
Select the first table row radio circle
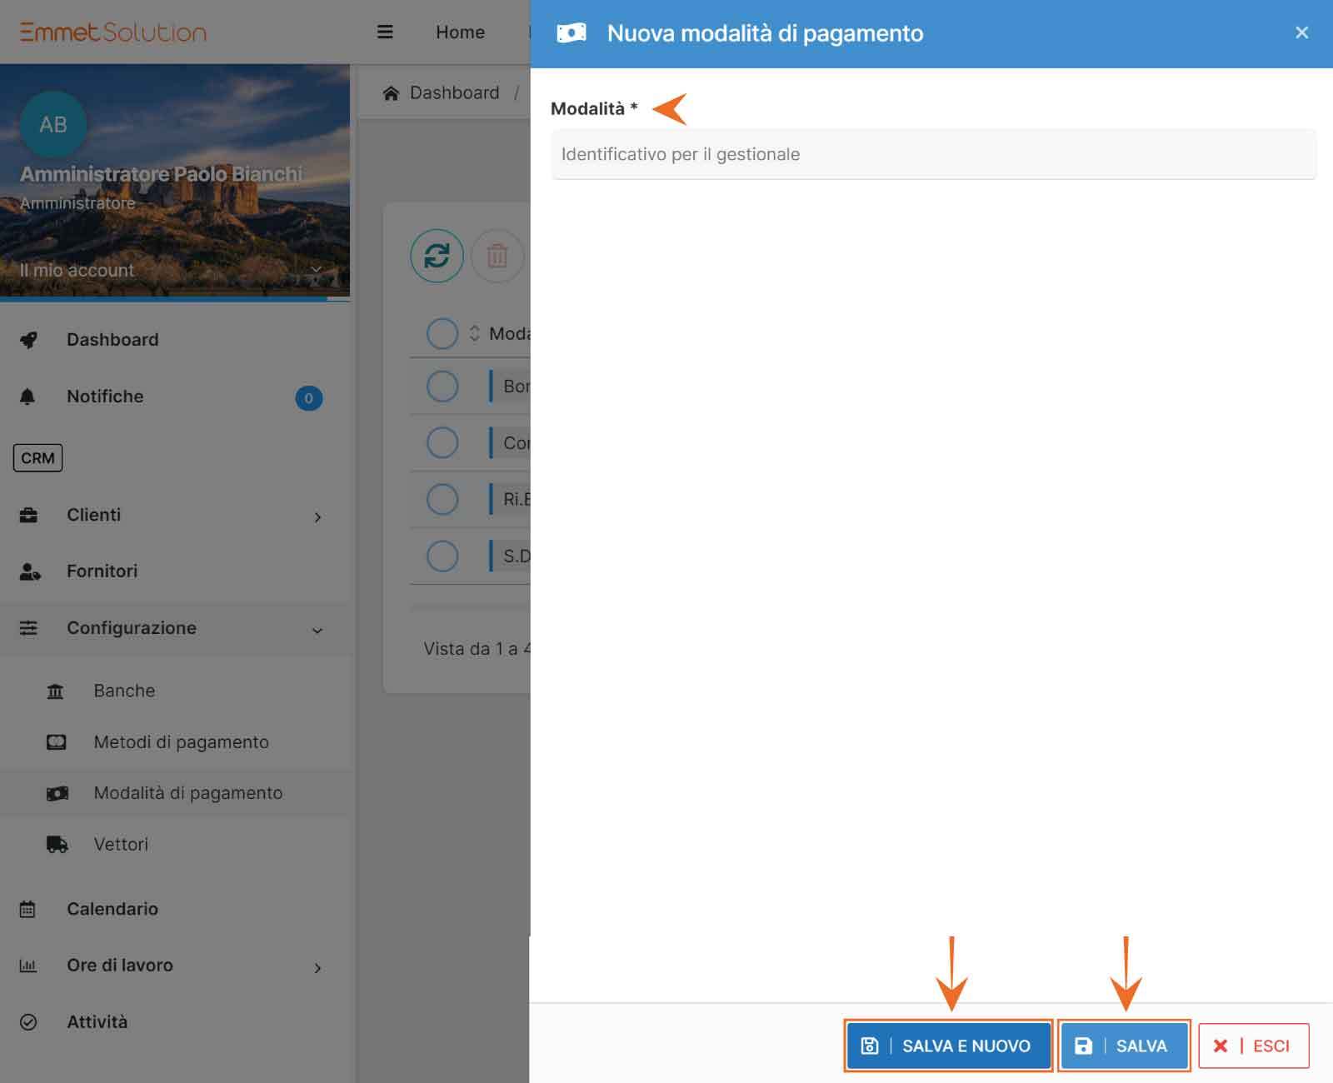[x=442, y=387]
